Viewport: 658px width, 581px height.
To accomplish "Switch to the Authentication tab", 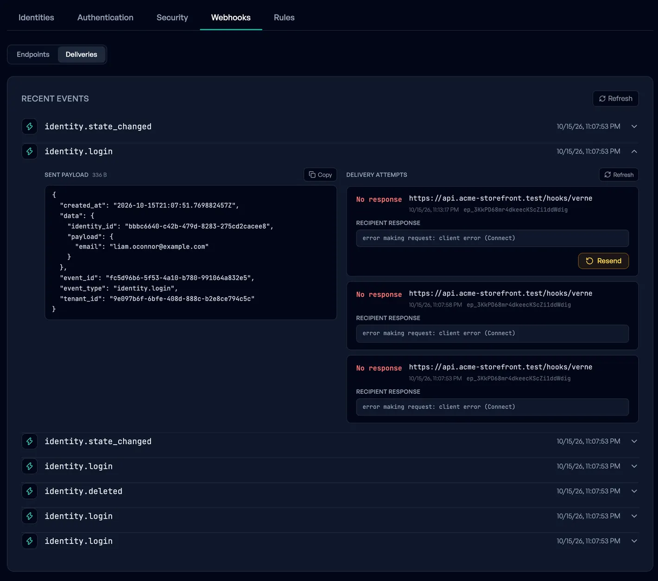I will (x=105, y=18).
